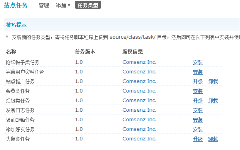Uninstall the 站点推广任务 task type
The width and height of the screenshot is (240, 150).
click(213, 81)
